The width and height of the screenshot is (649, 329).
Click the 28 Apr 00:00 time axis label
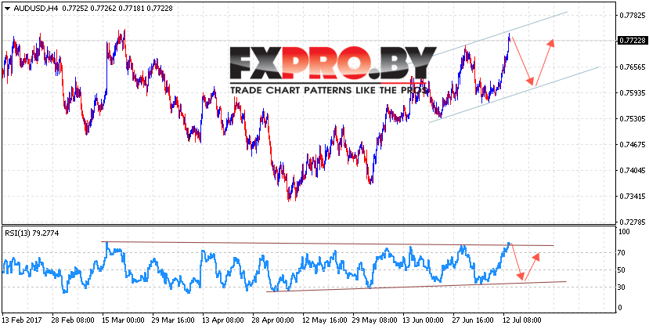tap(273, 321)
